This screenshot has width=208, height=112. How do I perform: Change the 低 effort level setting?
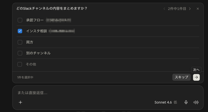(x=175, y=102)
